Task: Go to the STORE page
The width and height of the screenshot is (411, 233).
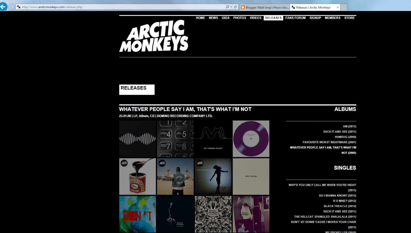Action: (x=349, y=18)
